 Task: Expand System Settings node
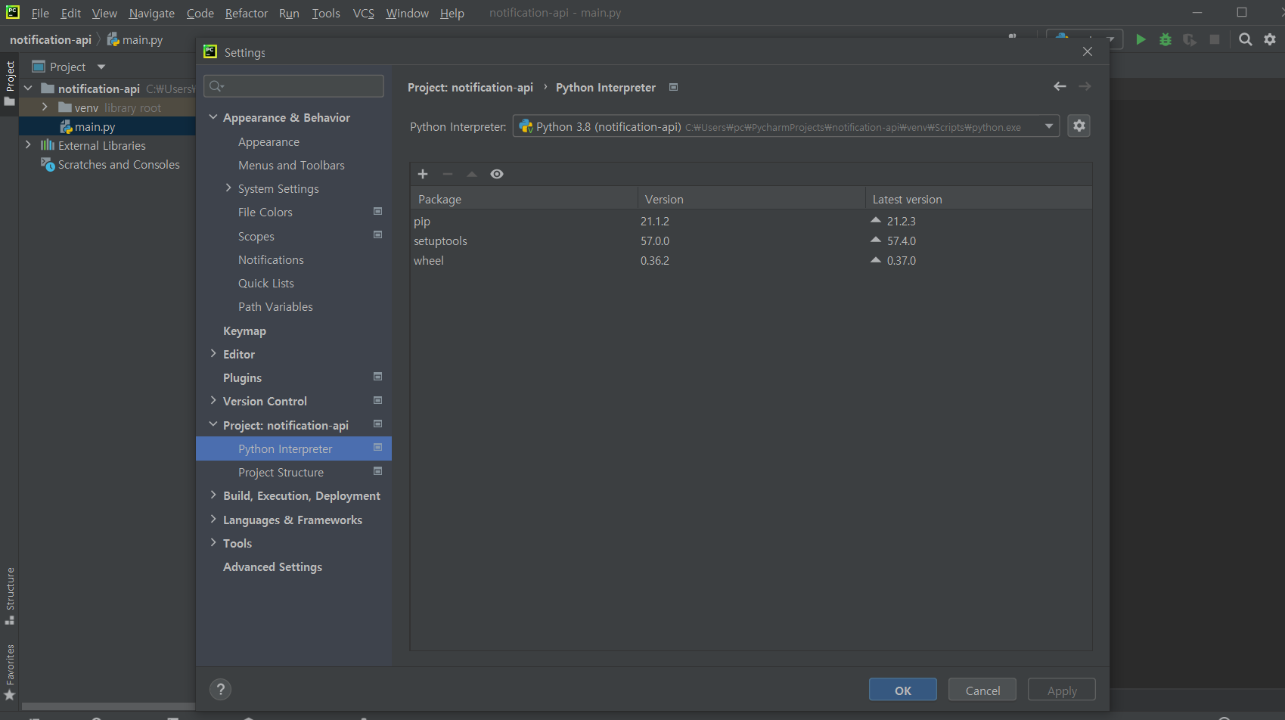228,188
